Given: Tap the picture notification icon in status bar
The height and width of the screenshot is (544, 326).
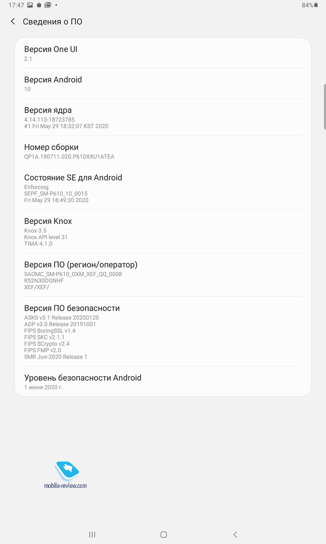Looking at the screenshot, I should click(x=30, y=5).
